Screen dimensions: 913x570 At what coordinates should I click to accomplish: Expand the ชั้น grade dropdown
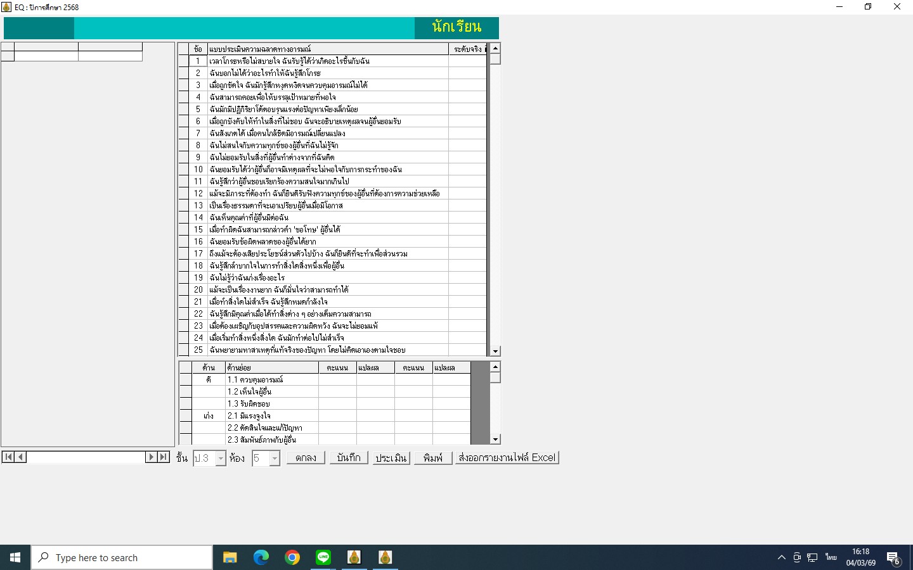(x=221, y=459)
